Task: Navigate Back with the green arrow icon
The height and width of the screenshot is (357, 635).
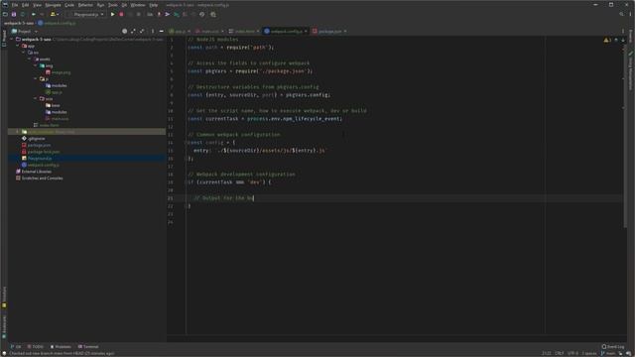Action: point(34,14)
